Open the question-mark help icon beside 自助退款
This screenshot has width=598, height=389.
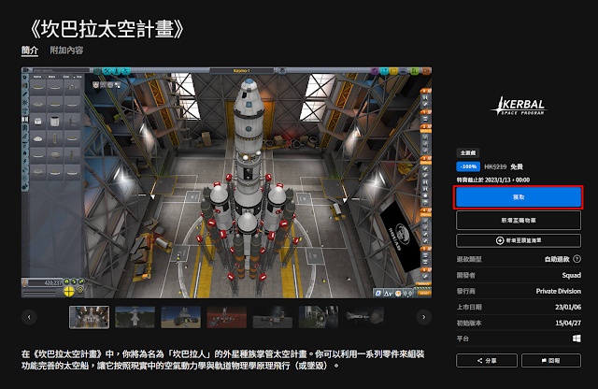[x=577, y=259]
